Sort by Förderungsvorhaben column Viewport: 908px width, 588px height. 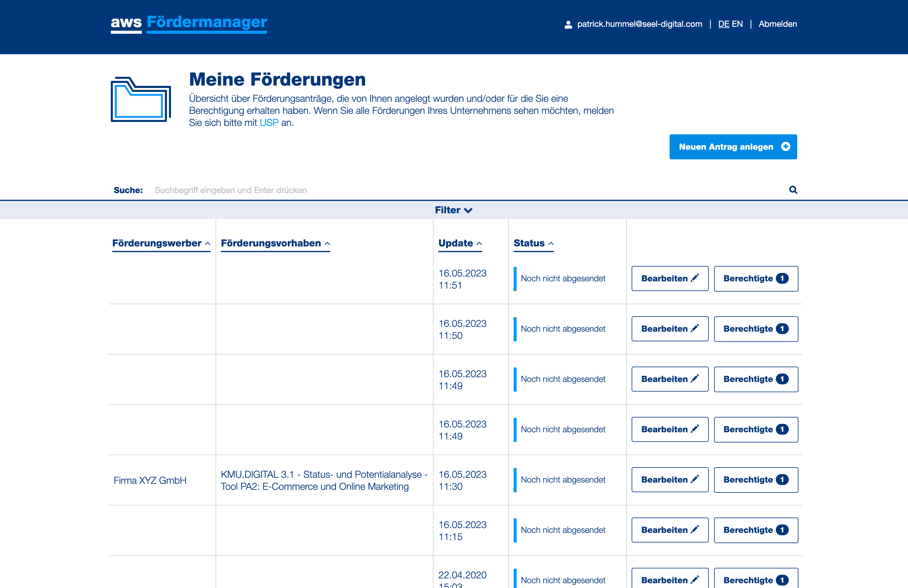[x=275, y=243]
